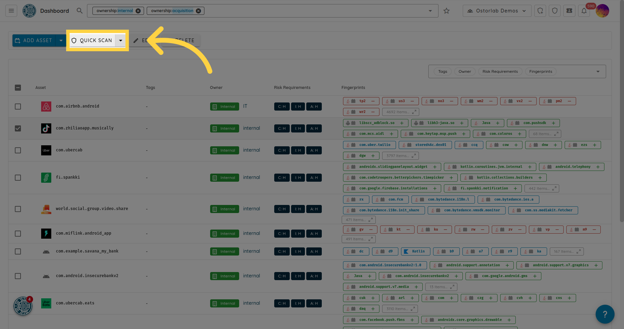The image size is (624, 329).
Task: Open the hamburger navigation menu
Action: tap(11, 11)
